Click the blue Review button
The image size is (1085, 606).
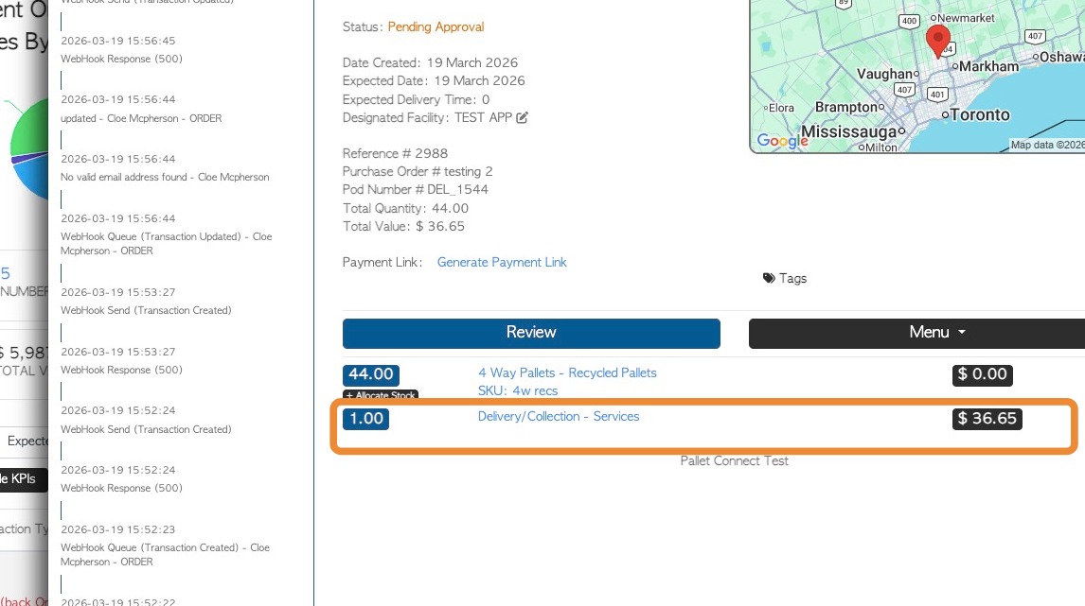(531, 333)
